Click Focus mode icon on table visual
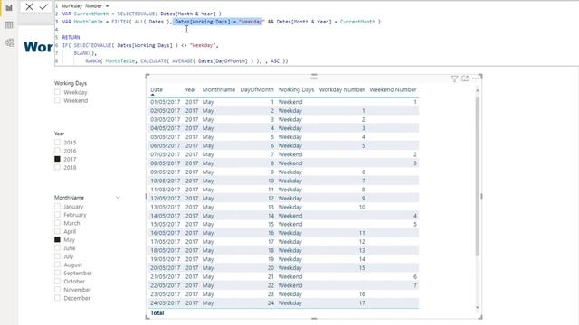The image size is (579, 325). (x=465, y=79)
